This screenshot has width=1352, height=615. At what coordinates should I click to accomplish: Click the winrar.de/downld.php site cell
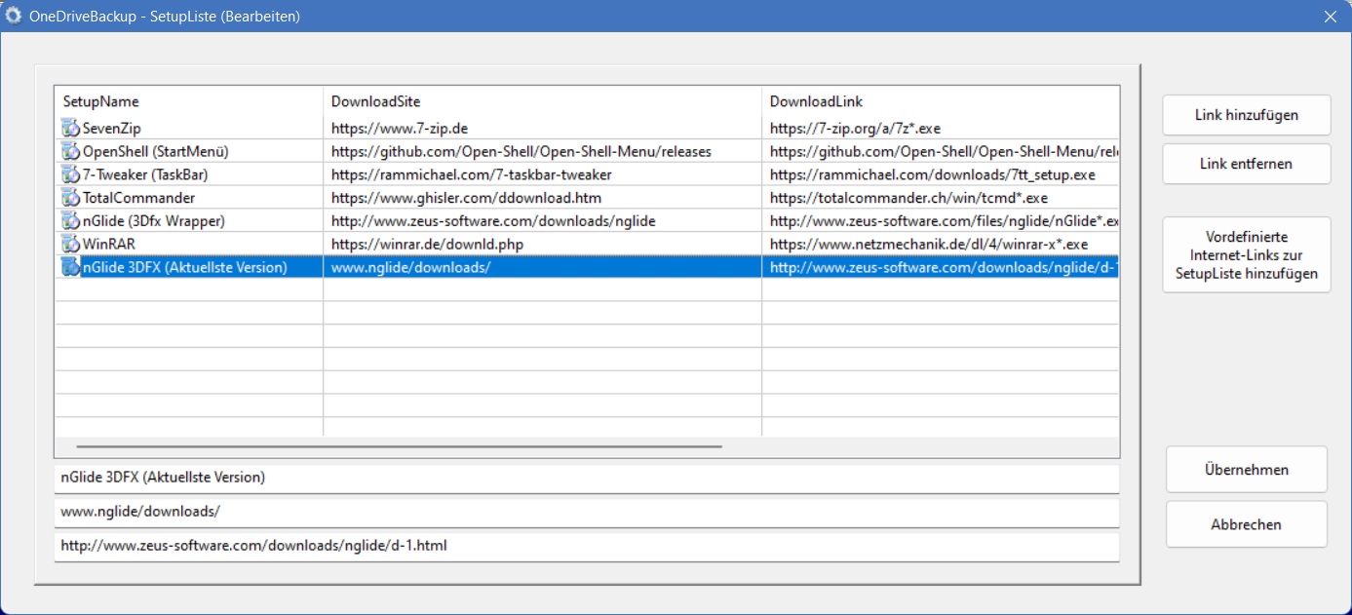tap(543, 244)
